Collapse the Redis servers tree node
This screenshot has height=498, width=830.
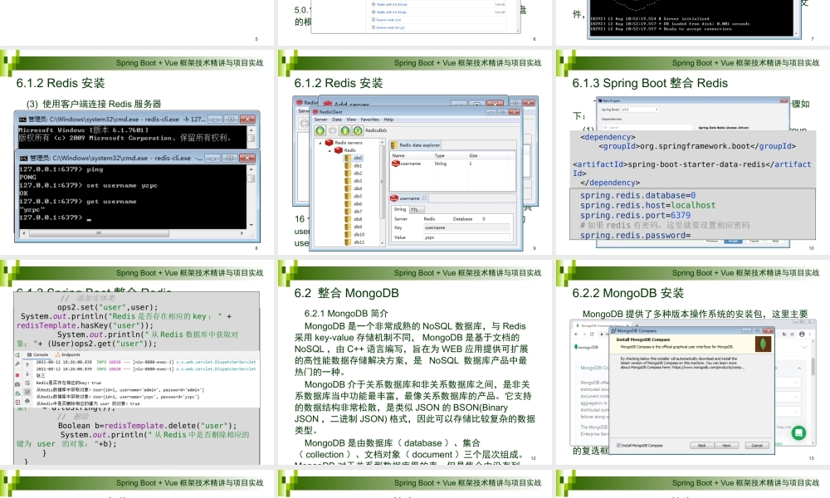[x=322, y=143]
